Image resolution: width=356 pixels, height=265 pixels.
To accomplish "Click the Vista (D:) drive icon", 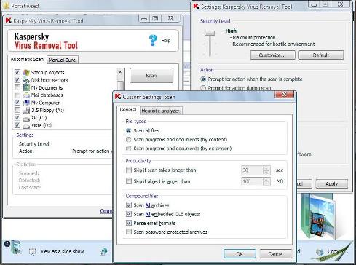I will pyautogui.click(x=26, y=126).
